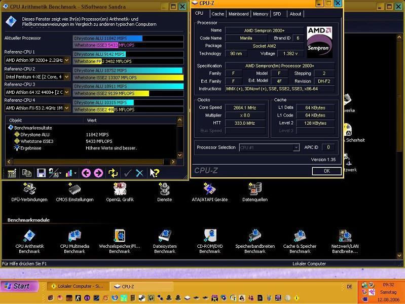Click the Core Speed 2664.1 MHz value
405x304 pixels.
click(245, 108)
